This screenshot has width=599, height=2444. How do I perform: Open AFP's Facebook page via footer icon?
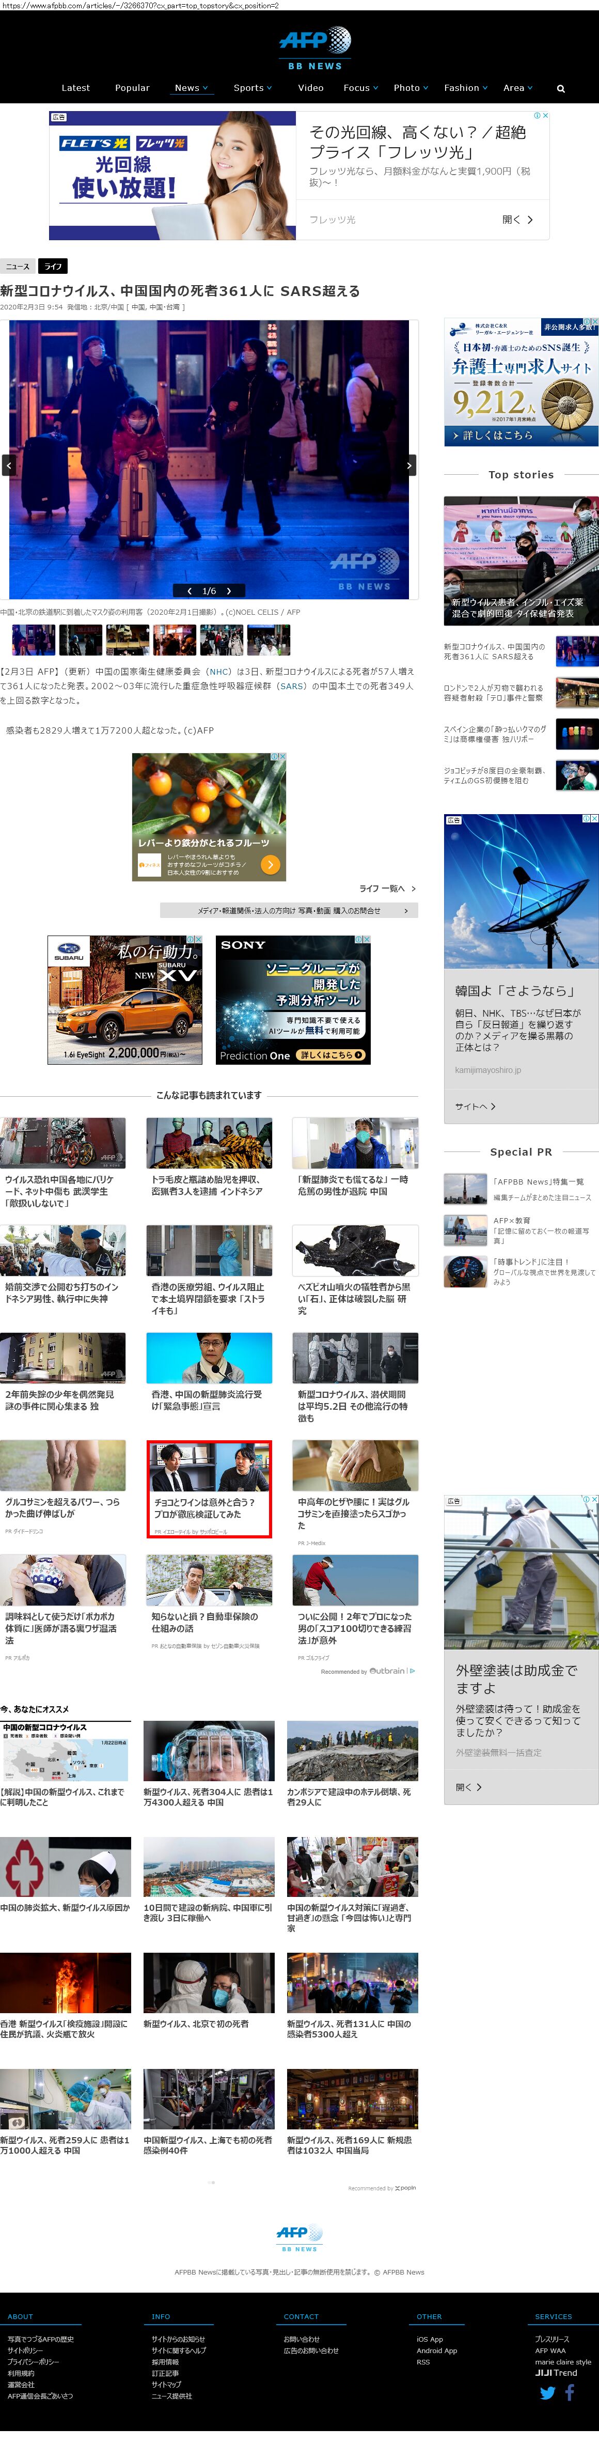pos(570,2393)
